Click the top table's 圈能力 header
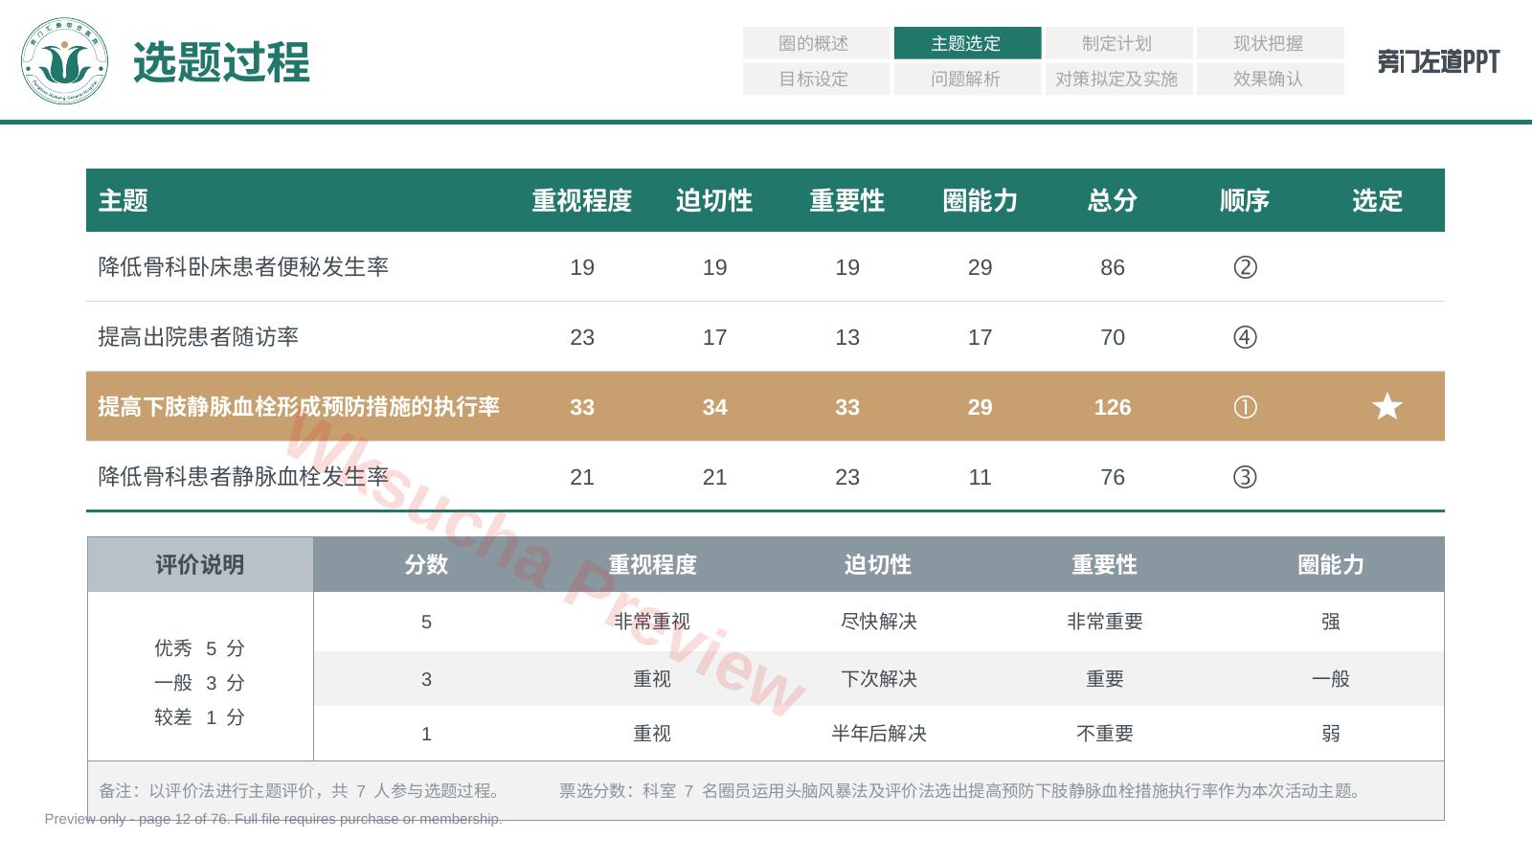Viewport: 1533px width, 862px height. tap(980, 200)
